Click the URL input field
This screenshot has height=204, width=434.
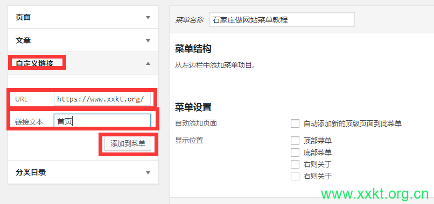pos(102,99)
